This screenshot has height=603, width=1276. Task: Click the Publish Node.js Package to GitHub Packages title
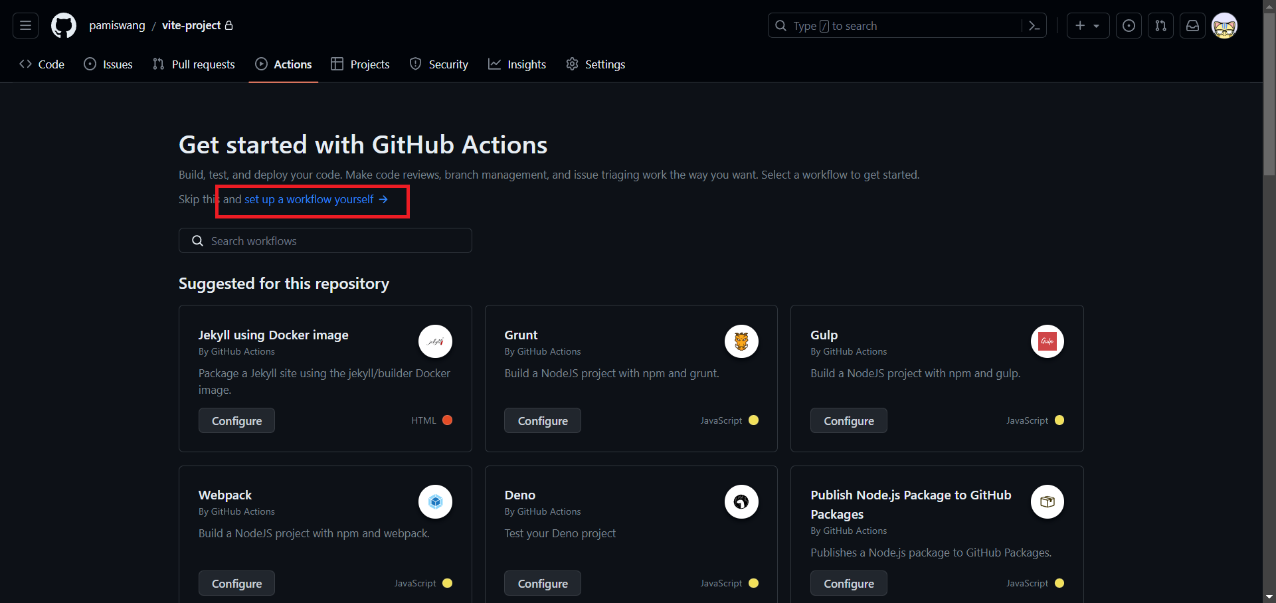(911, 505)
